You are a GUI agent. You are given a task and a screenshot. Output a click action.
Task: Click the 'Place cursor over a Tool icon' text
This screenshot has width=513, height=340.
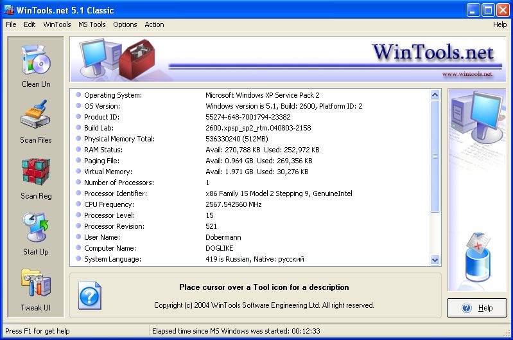pyautogui.click(x=264, y=287)
